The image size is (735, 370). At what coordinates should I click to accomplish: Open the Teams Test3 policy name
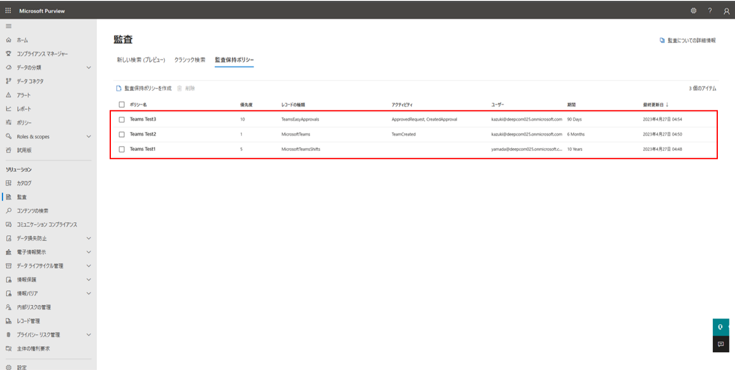tap(143, 119)
